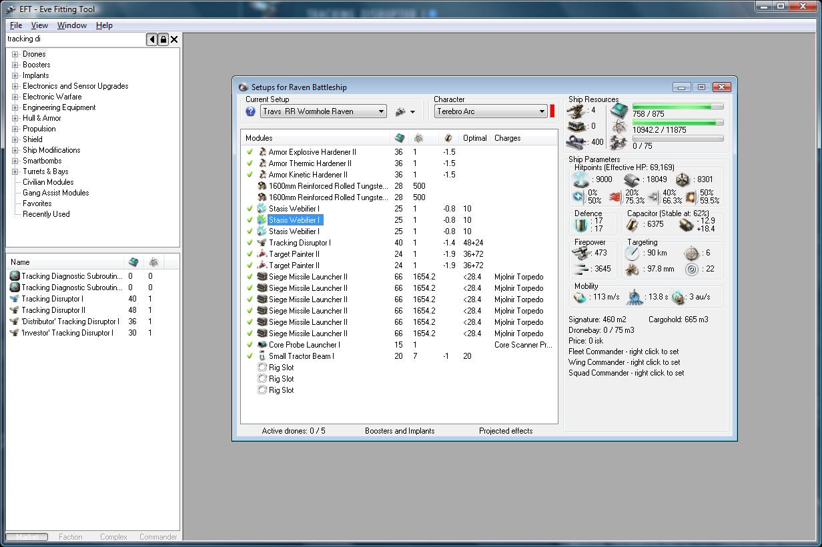822x547 pixels.
Task: Switch to the Complex tab at bottom
Action: point(113,536)
